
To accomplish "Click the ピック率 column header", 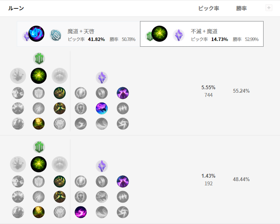I will click(x=208, y=8).
